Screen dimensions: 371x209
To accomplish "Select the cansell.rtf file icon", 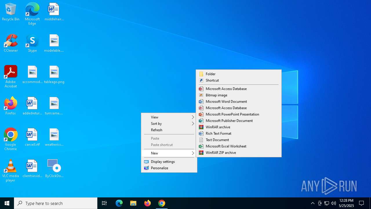I will click(32, 138).
